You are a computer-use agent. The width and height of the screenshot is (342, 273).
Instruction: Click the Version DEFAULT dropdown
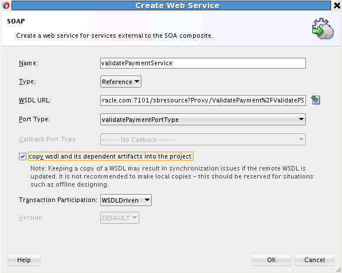click(120, 218)
